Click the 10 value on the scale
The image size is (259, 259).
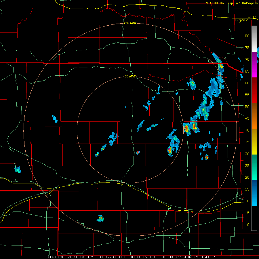coord(247,201)
